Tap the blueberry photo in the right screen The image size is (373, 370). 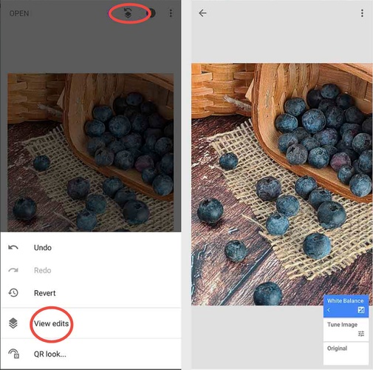click(282, 184)
